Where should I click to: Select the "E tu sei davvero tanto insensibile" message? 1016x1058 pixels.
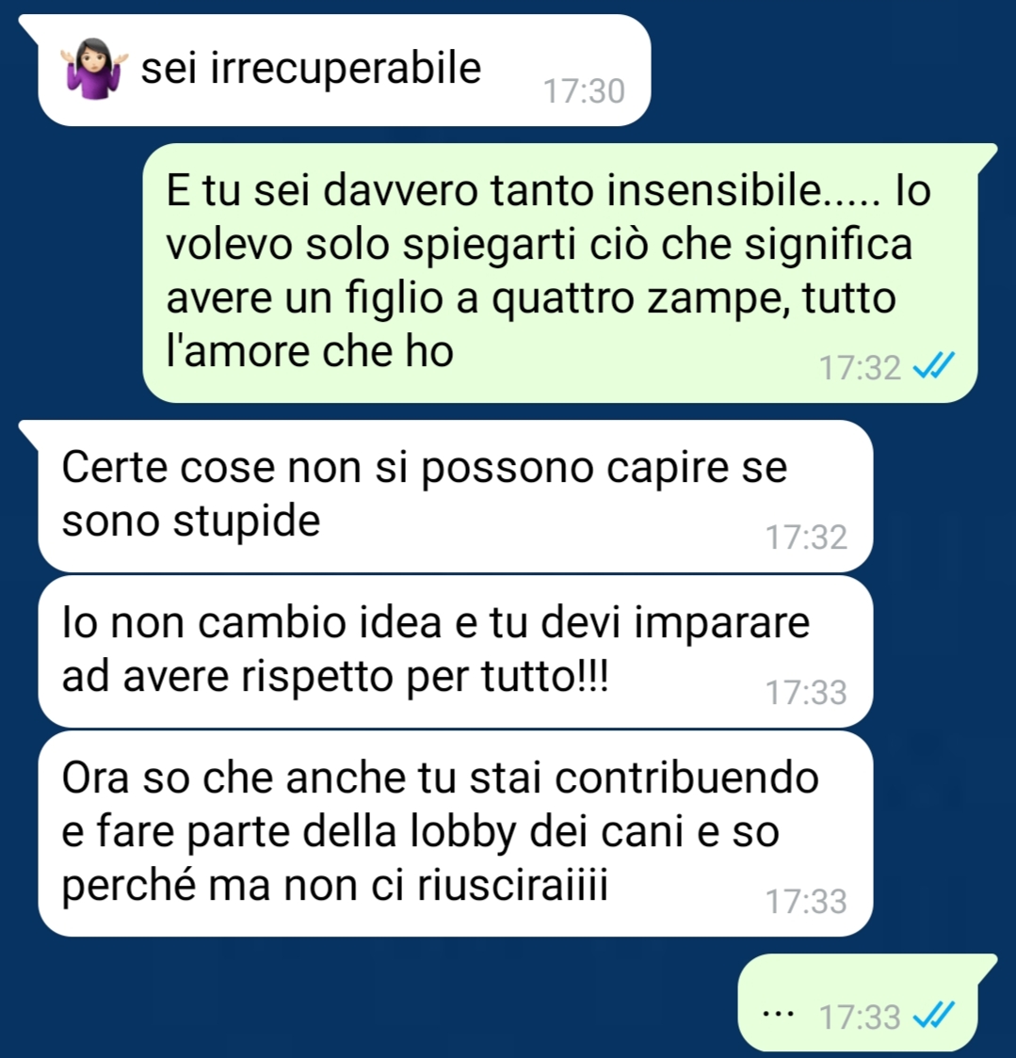click(559, 273)
